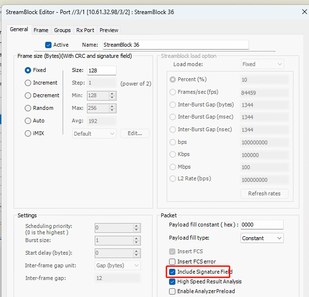309x297 pixels.
Task: Click the frame Size input field
Action: 101,70
